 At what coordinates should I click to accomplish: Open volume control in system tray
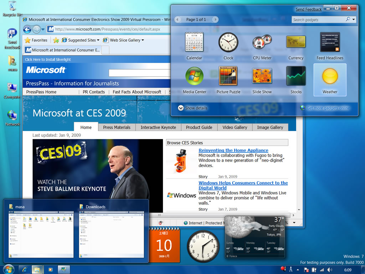coord(330,270)
